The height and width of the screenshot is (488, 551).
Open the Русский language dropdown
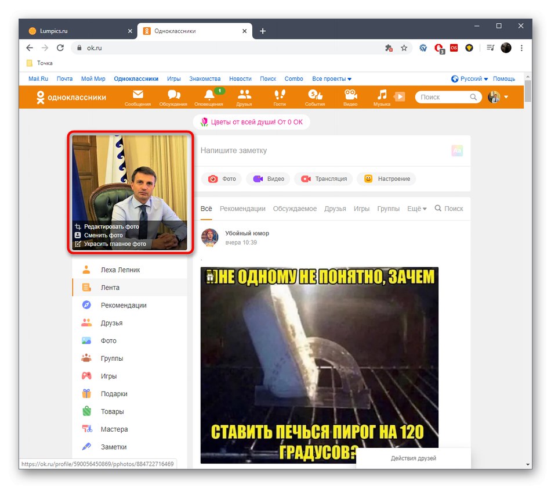coord(469,79)
